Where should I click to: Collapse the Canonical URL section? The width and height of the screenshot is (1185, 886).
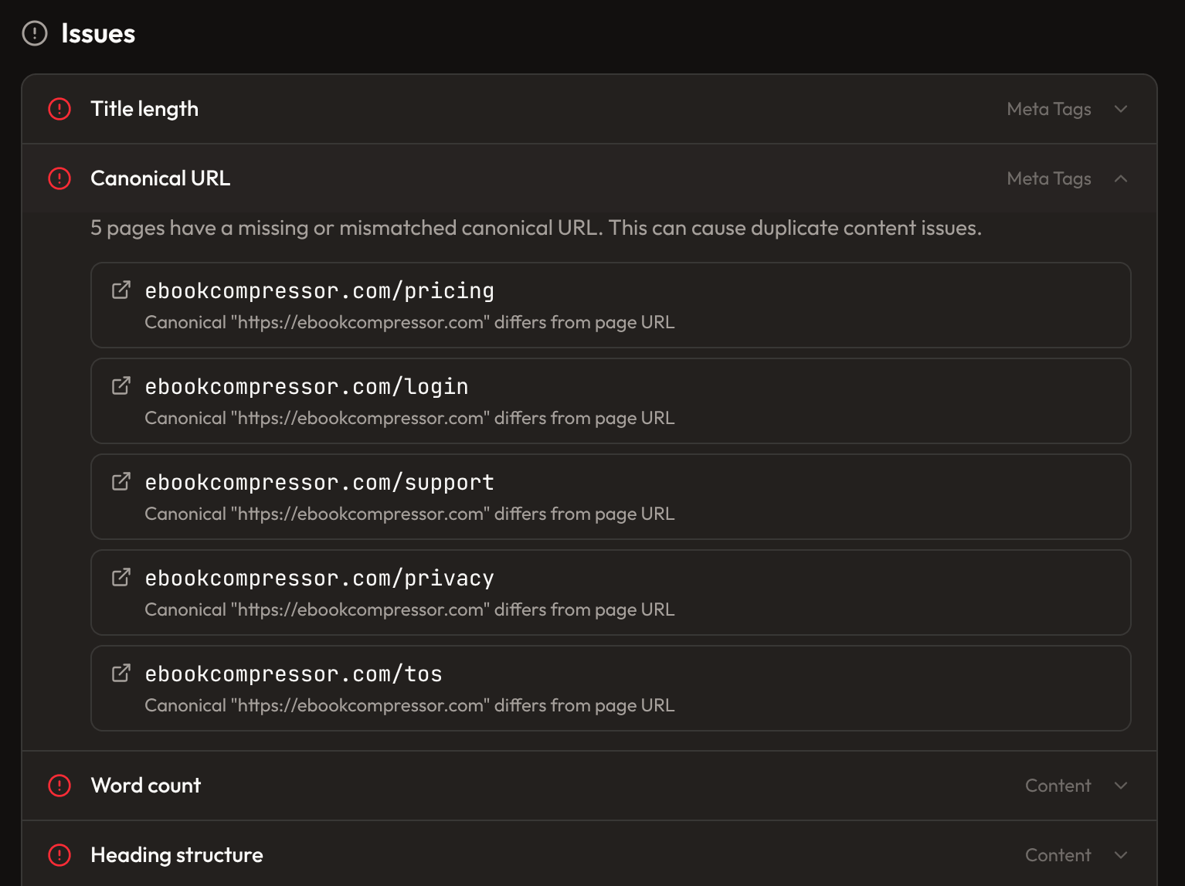tap(1121, 178)
